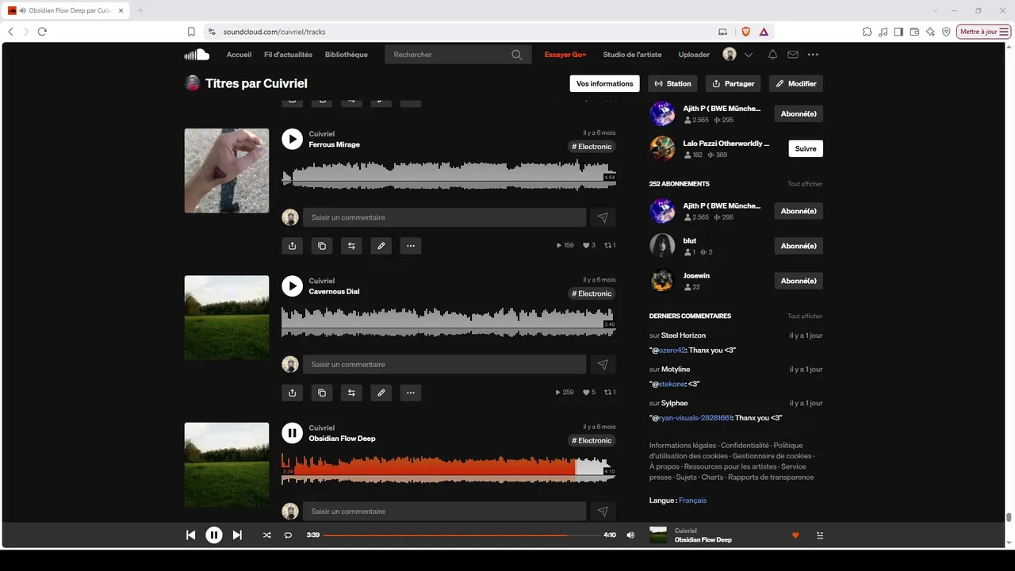Play the Cavernous Dial track

pos(293,286)
